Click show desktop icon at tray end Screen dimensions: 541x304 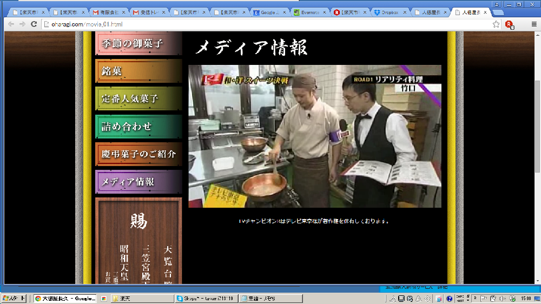pyautogui.click(x=537, y=299)
